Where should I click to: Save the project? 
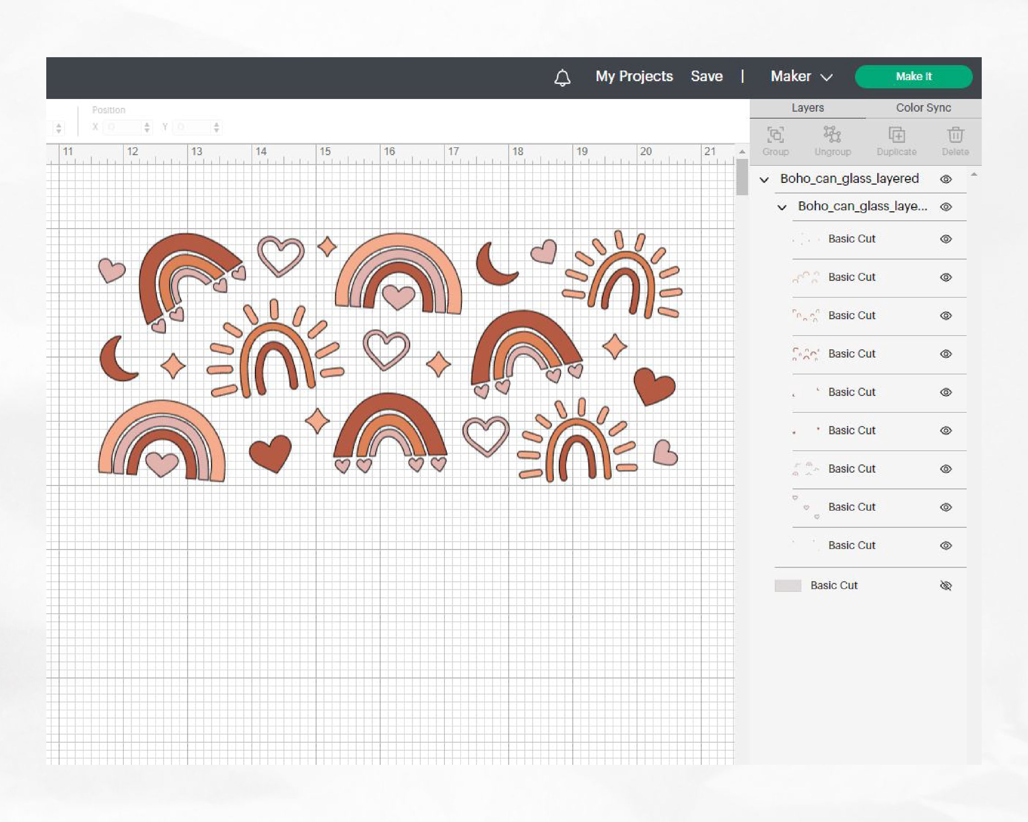[707, 76]
